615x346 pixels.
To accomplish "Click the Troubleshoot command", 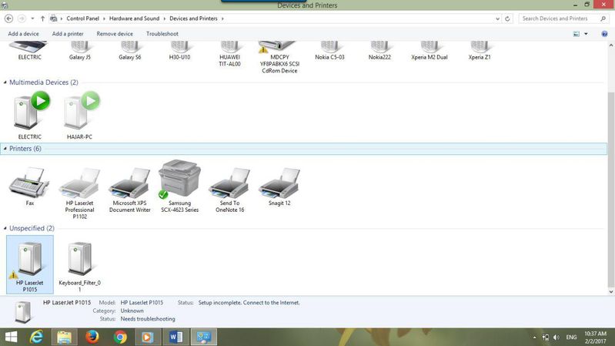I will pos(162,34).
